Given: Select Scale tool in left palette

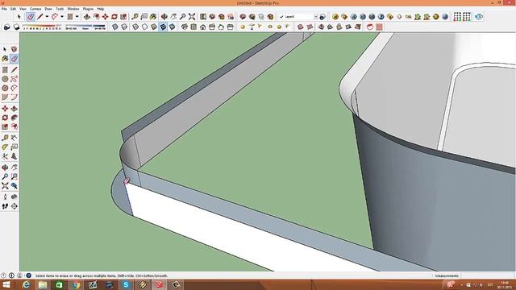Looking at the screenshot, I should tap(5, 127).
